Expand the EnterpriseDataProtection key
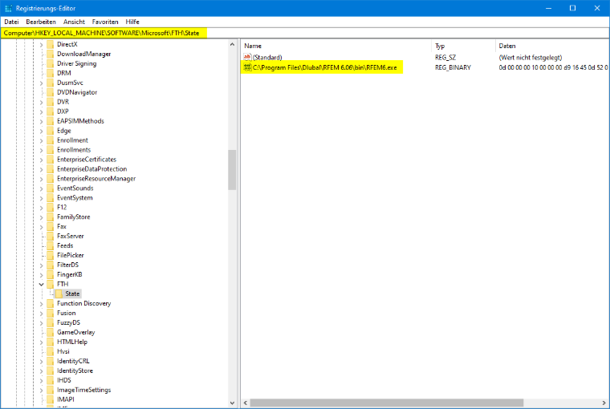 point(41,169)
